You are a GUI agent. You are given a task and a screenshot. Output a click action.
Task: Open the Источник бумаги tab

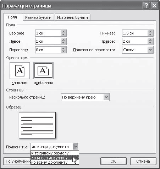[72, 17]
